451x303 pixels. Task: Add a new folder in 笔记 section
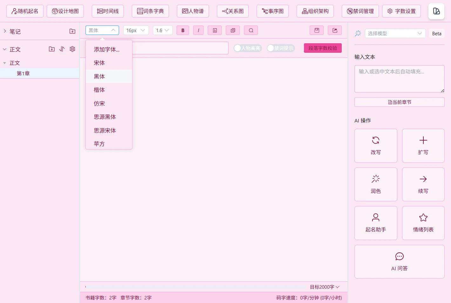72,31
